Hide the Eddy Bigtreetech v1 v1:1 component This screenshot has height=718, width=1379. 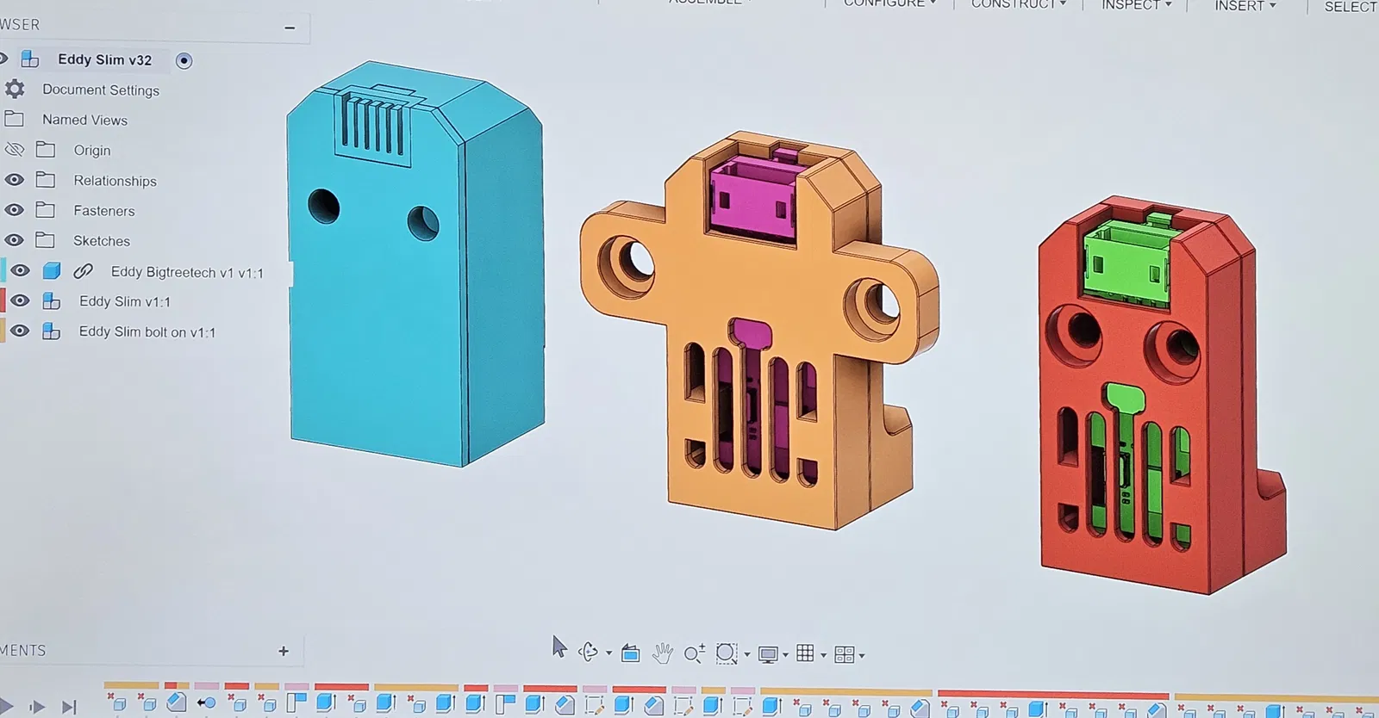(20, 271)
